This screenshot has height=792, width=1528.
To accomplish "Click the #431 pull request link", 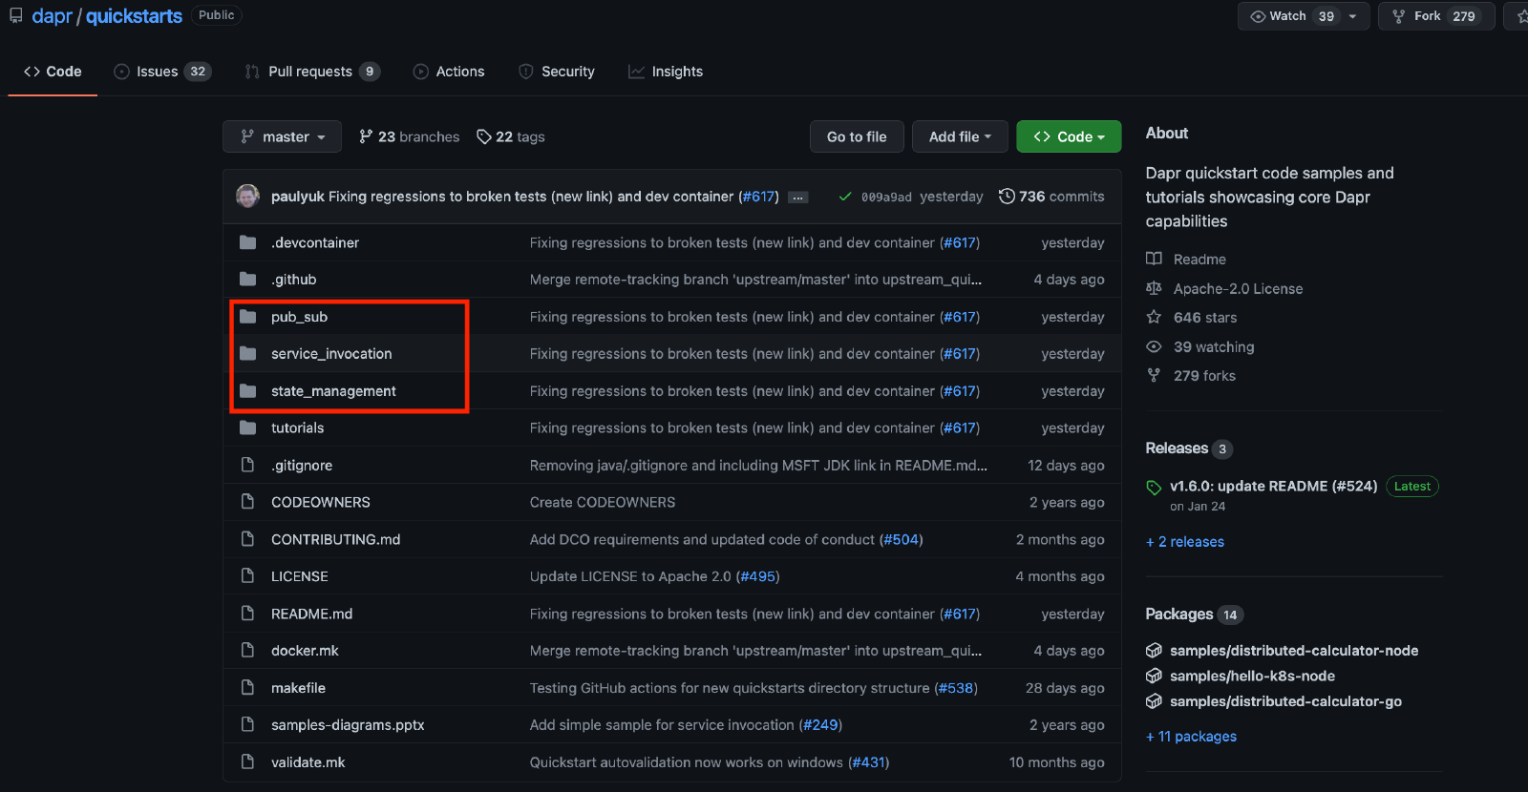I will coord(868,762).
